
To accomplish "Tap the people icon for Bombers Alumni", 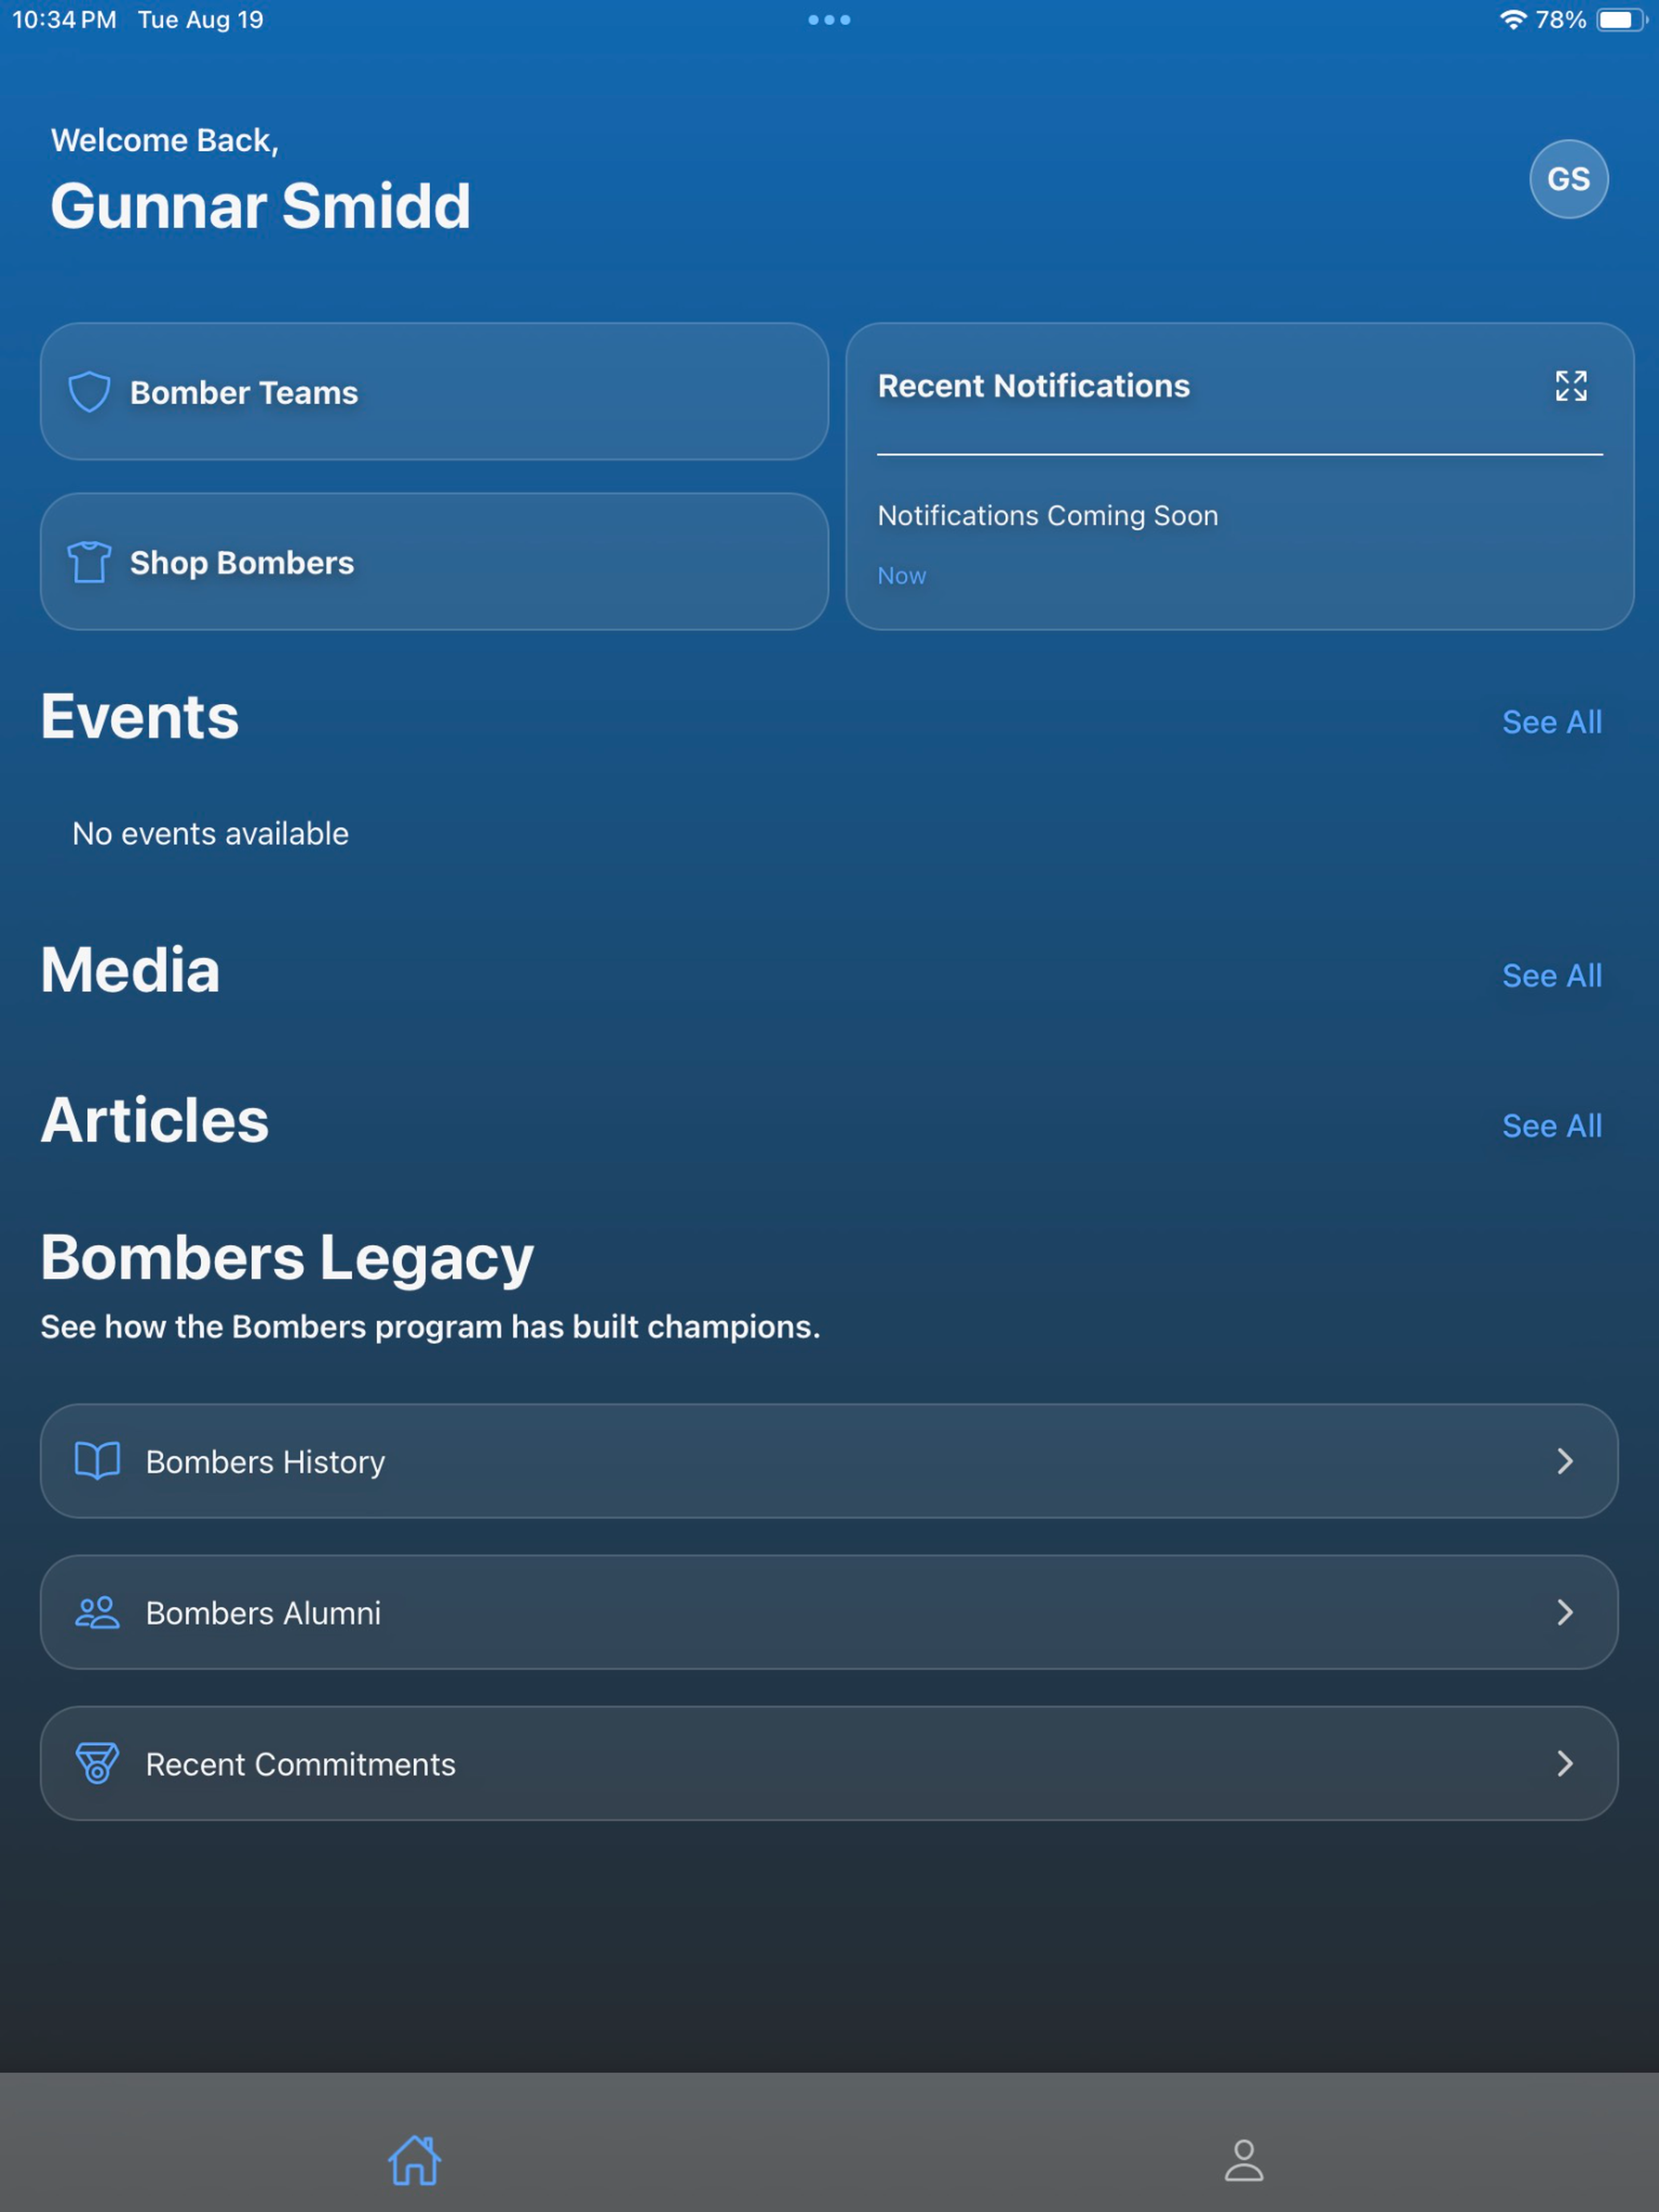I will click(x=97, y=1612).
